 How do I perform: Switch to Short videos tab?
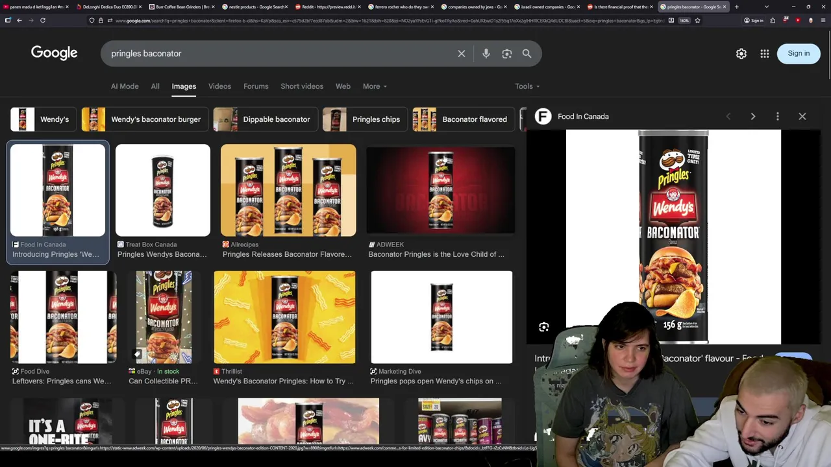[302, 86]
